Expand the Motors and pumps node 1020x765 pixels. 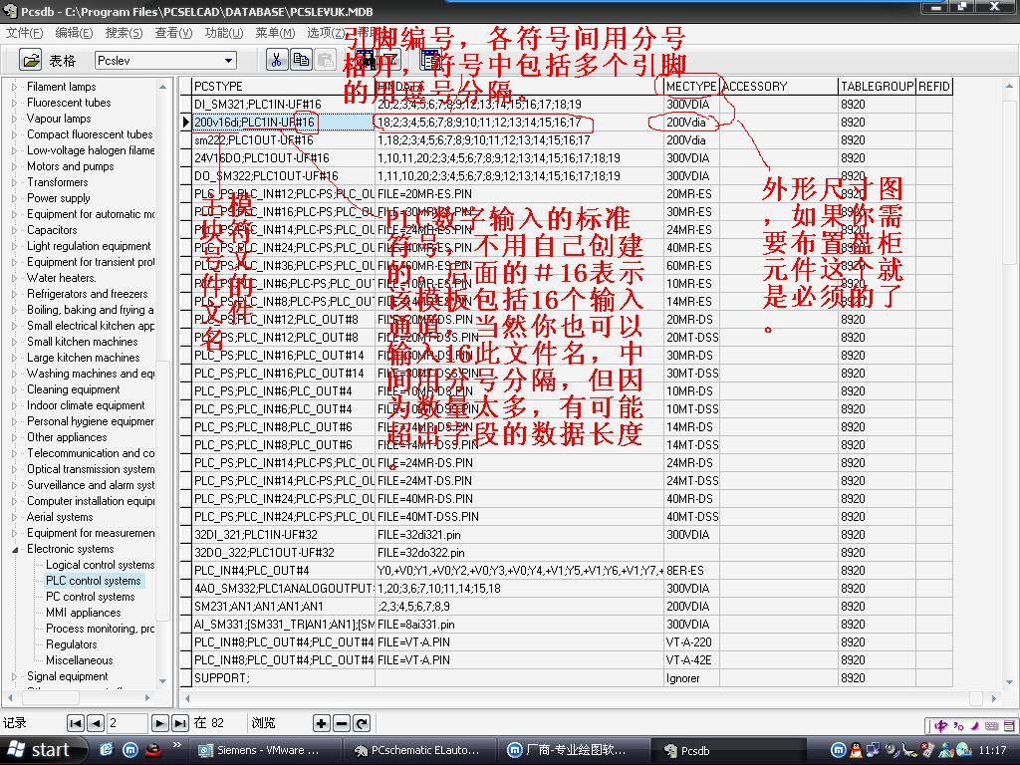point(14,166)
